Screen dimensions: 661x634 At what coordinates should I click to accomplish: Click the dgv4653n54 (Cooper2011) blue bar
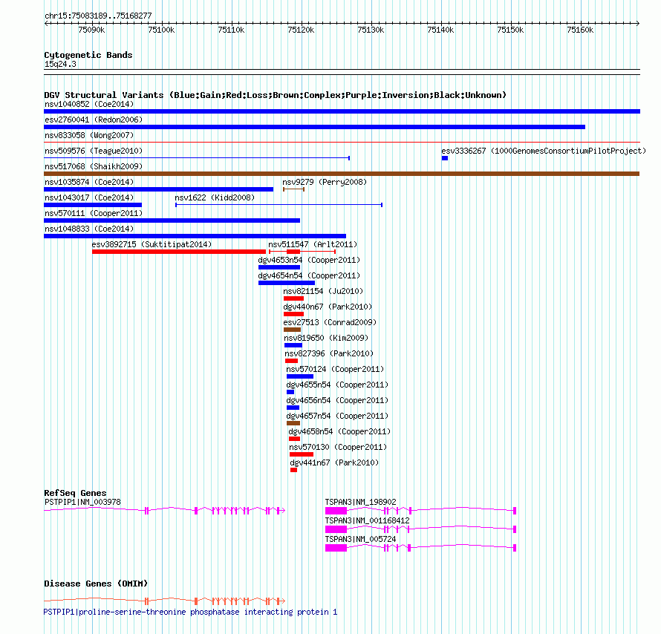pyautogui.click(x=279, y=267)
